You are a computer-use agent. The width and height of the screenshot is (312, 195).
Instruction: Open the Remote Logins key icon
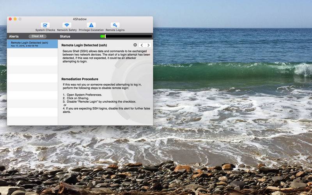tap(115, 25)
